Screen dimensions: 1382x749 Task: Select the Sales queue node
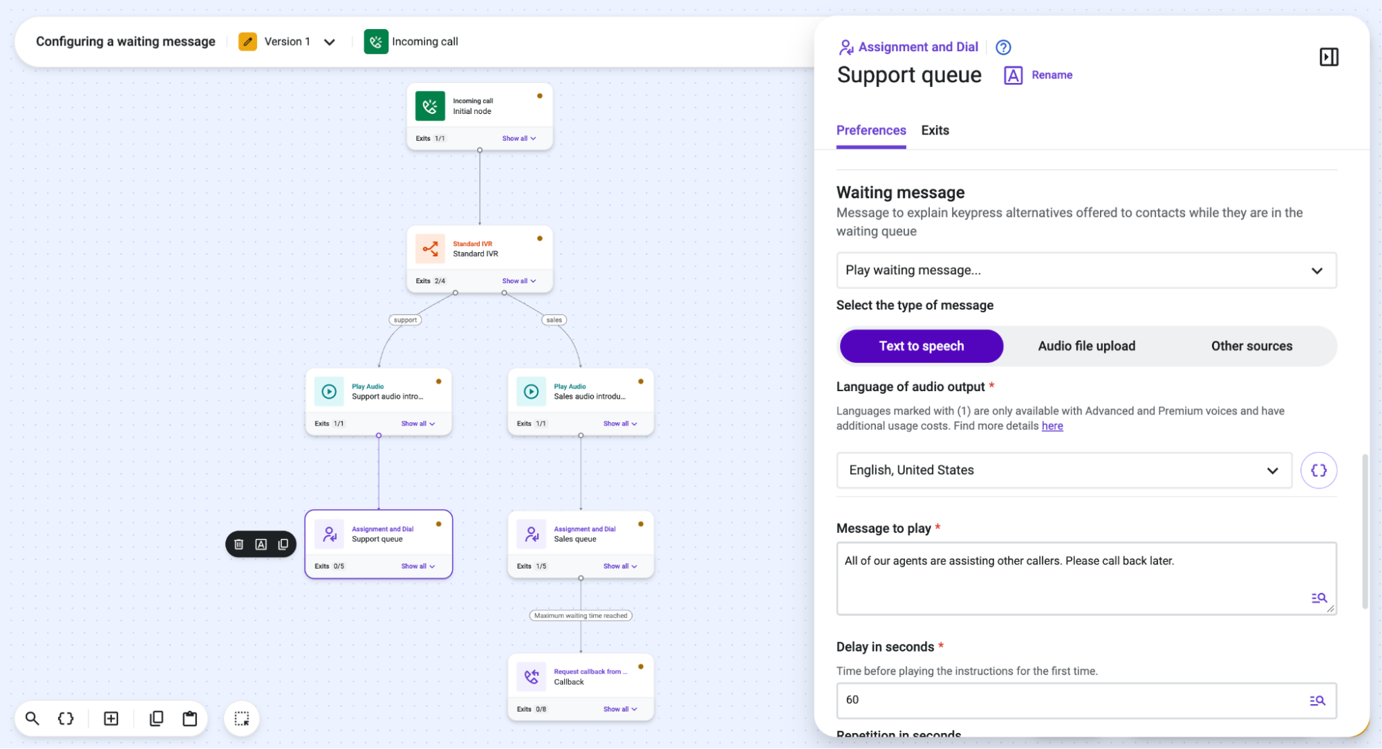point(581,544)
